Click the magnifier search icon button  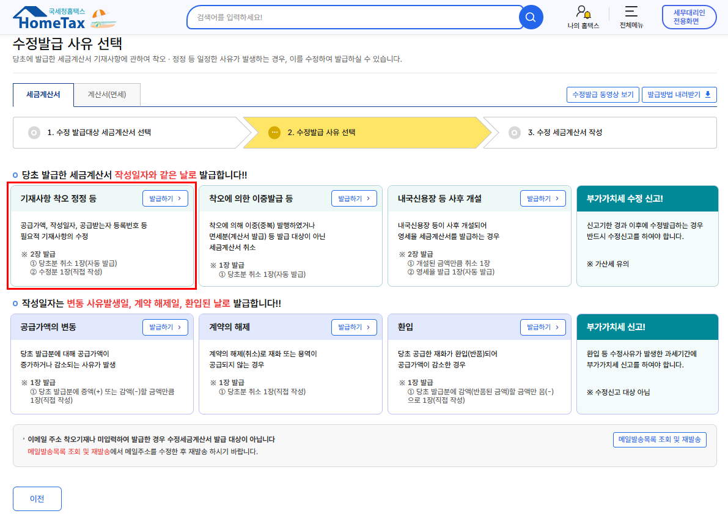[x=531, y=17]
